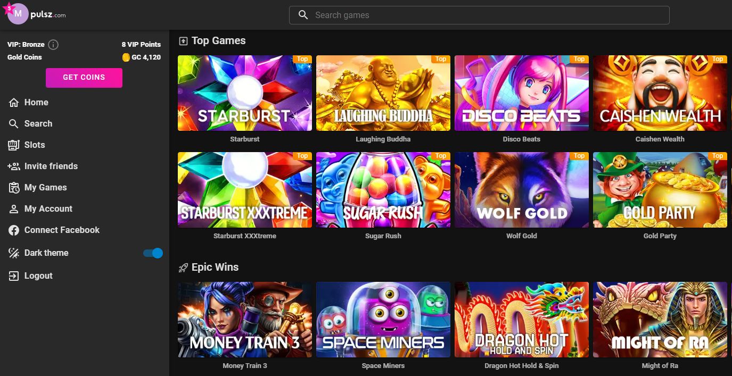Click Top badge on Starburst card
The height and width of the screenshot is (376, 732).
tap(302, 59)
